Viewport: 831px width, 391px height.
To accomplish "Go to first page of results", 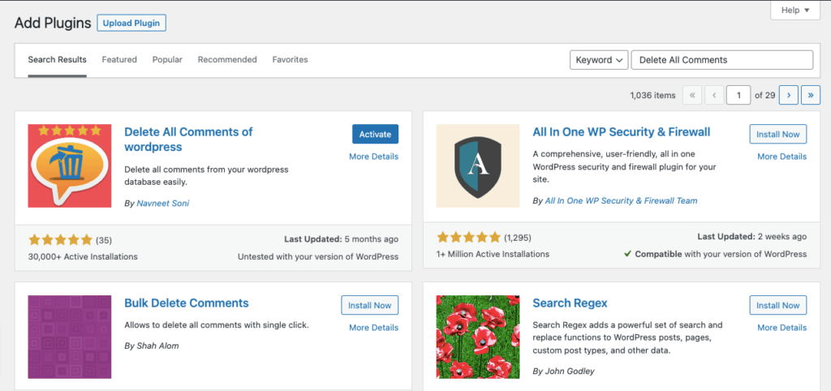I will pyautogui.click(x=692, y=96).
